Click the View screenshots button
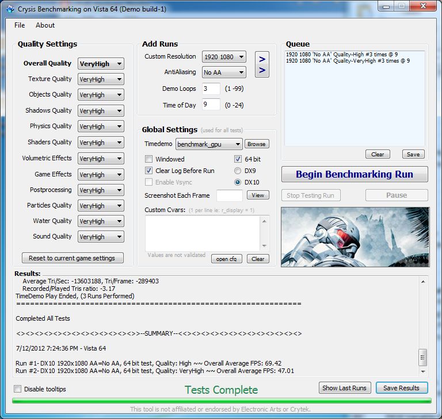This screenshot has height=419, width=442. 258,195
